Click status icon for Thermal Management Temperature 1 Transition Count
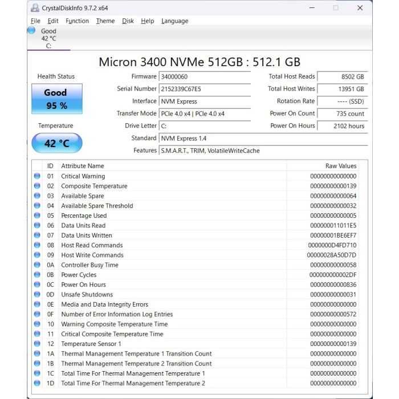Image resolution: width=399 pixels, height=399 pixels. (37, 353)
